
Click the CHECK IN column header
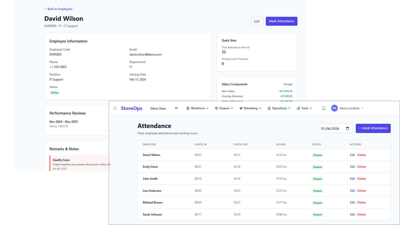[201, 144]
